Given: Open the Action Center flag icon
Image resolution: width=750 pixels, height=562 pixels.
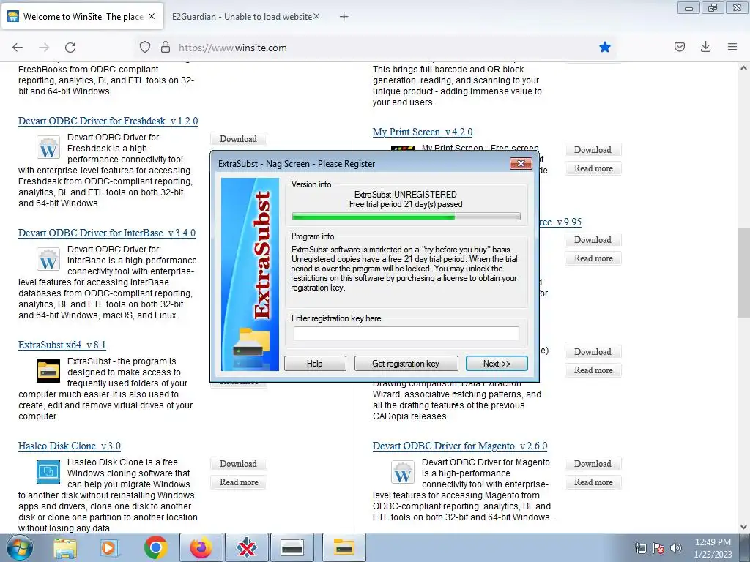Looking at the screenshot, I should pos(658,548).
